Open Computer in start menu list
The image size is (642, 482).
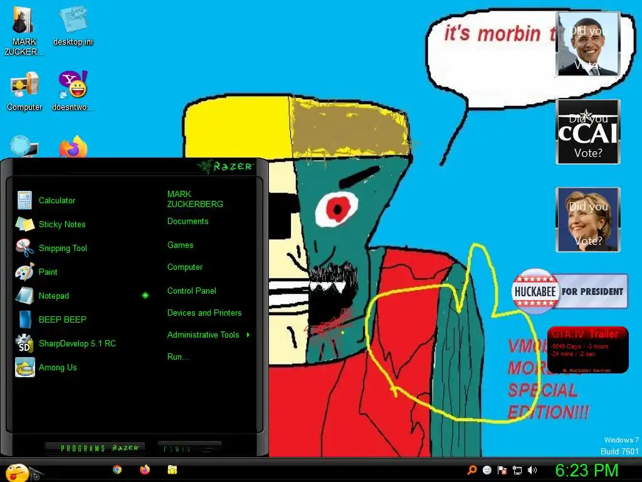point(185,267)
